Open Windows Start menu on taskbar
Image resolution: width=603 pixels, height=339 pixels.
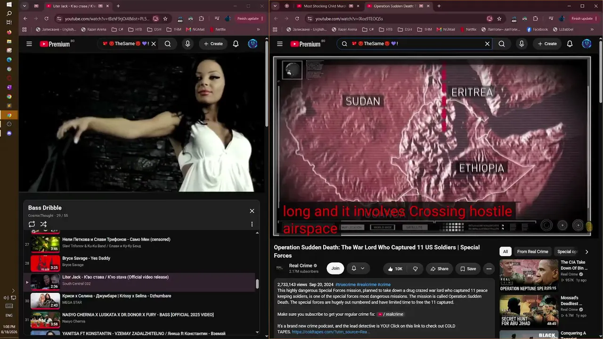click(9, 5)
